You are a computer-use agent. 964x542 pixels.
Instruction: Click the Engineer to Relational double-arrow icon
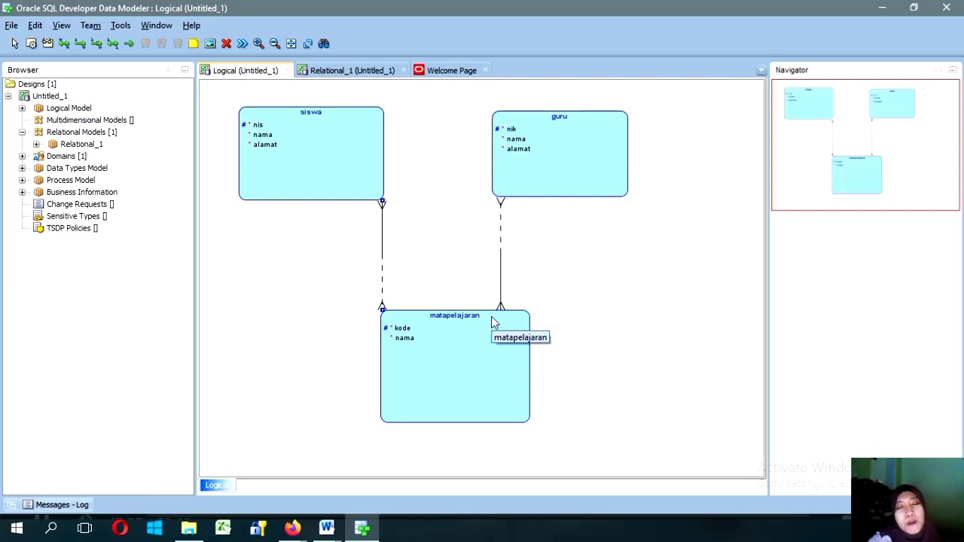(243, 44)
